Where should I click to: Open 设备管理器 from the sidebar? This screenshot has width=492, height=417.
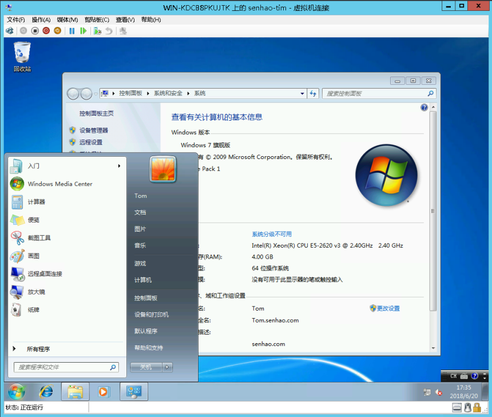coord(93,130)
